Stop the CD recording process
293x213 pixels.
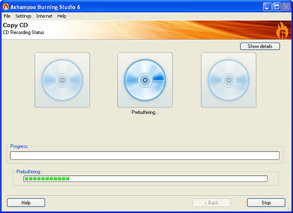[x=266, y=203]
